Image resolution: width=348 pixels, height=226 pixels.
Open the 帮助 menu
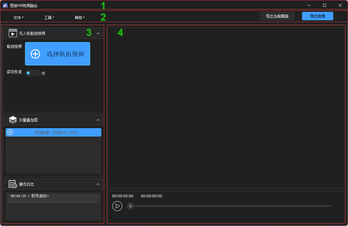tap(79, 18)
